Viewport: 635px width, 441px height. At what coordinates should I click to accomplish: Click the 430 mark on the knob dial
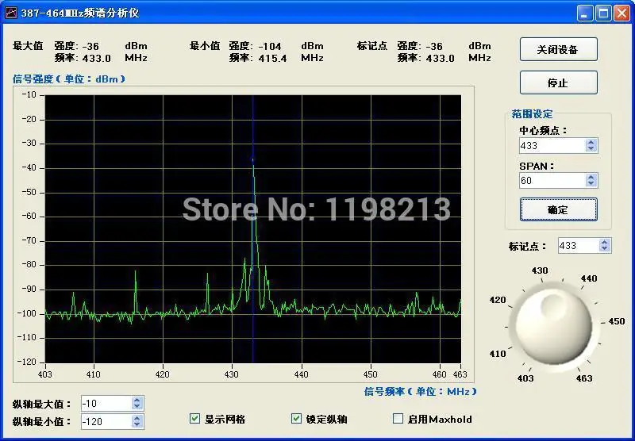[540, 270]
